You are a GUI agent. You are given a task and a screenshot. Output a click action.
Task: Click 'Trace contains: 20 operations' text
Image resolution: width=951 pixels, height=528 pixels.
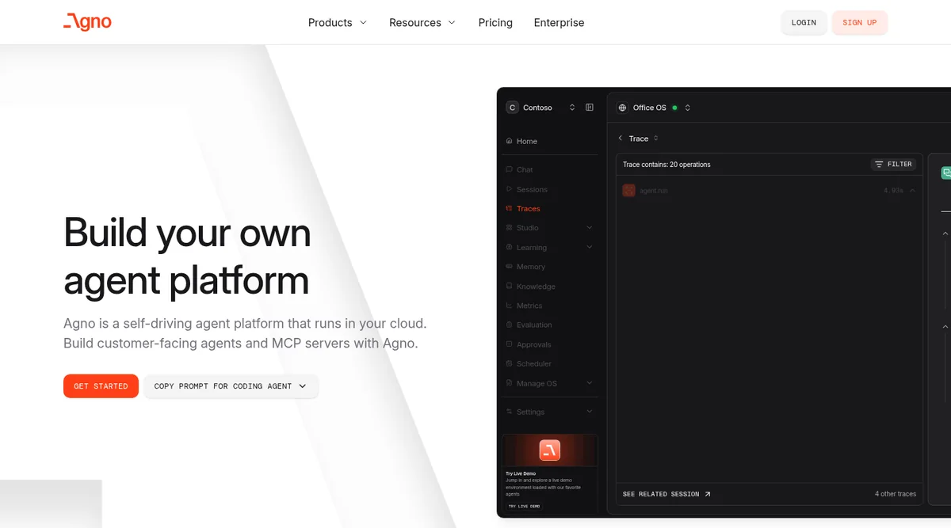point(666,165)
